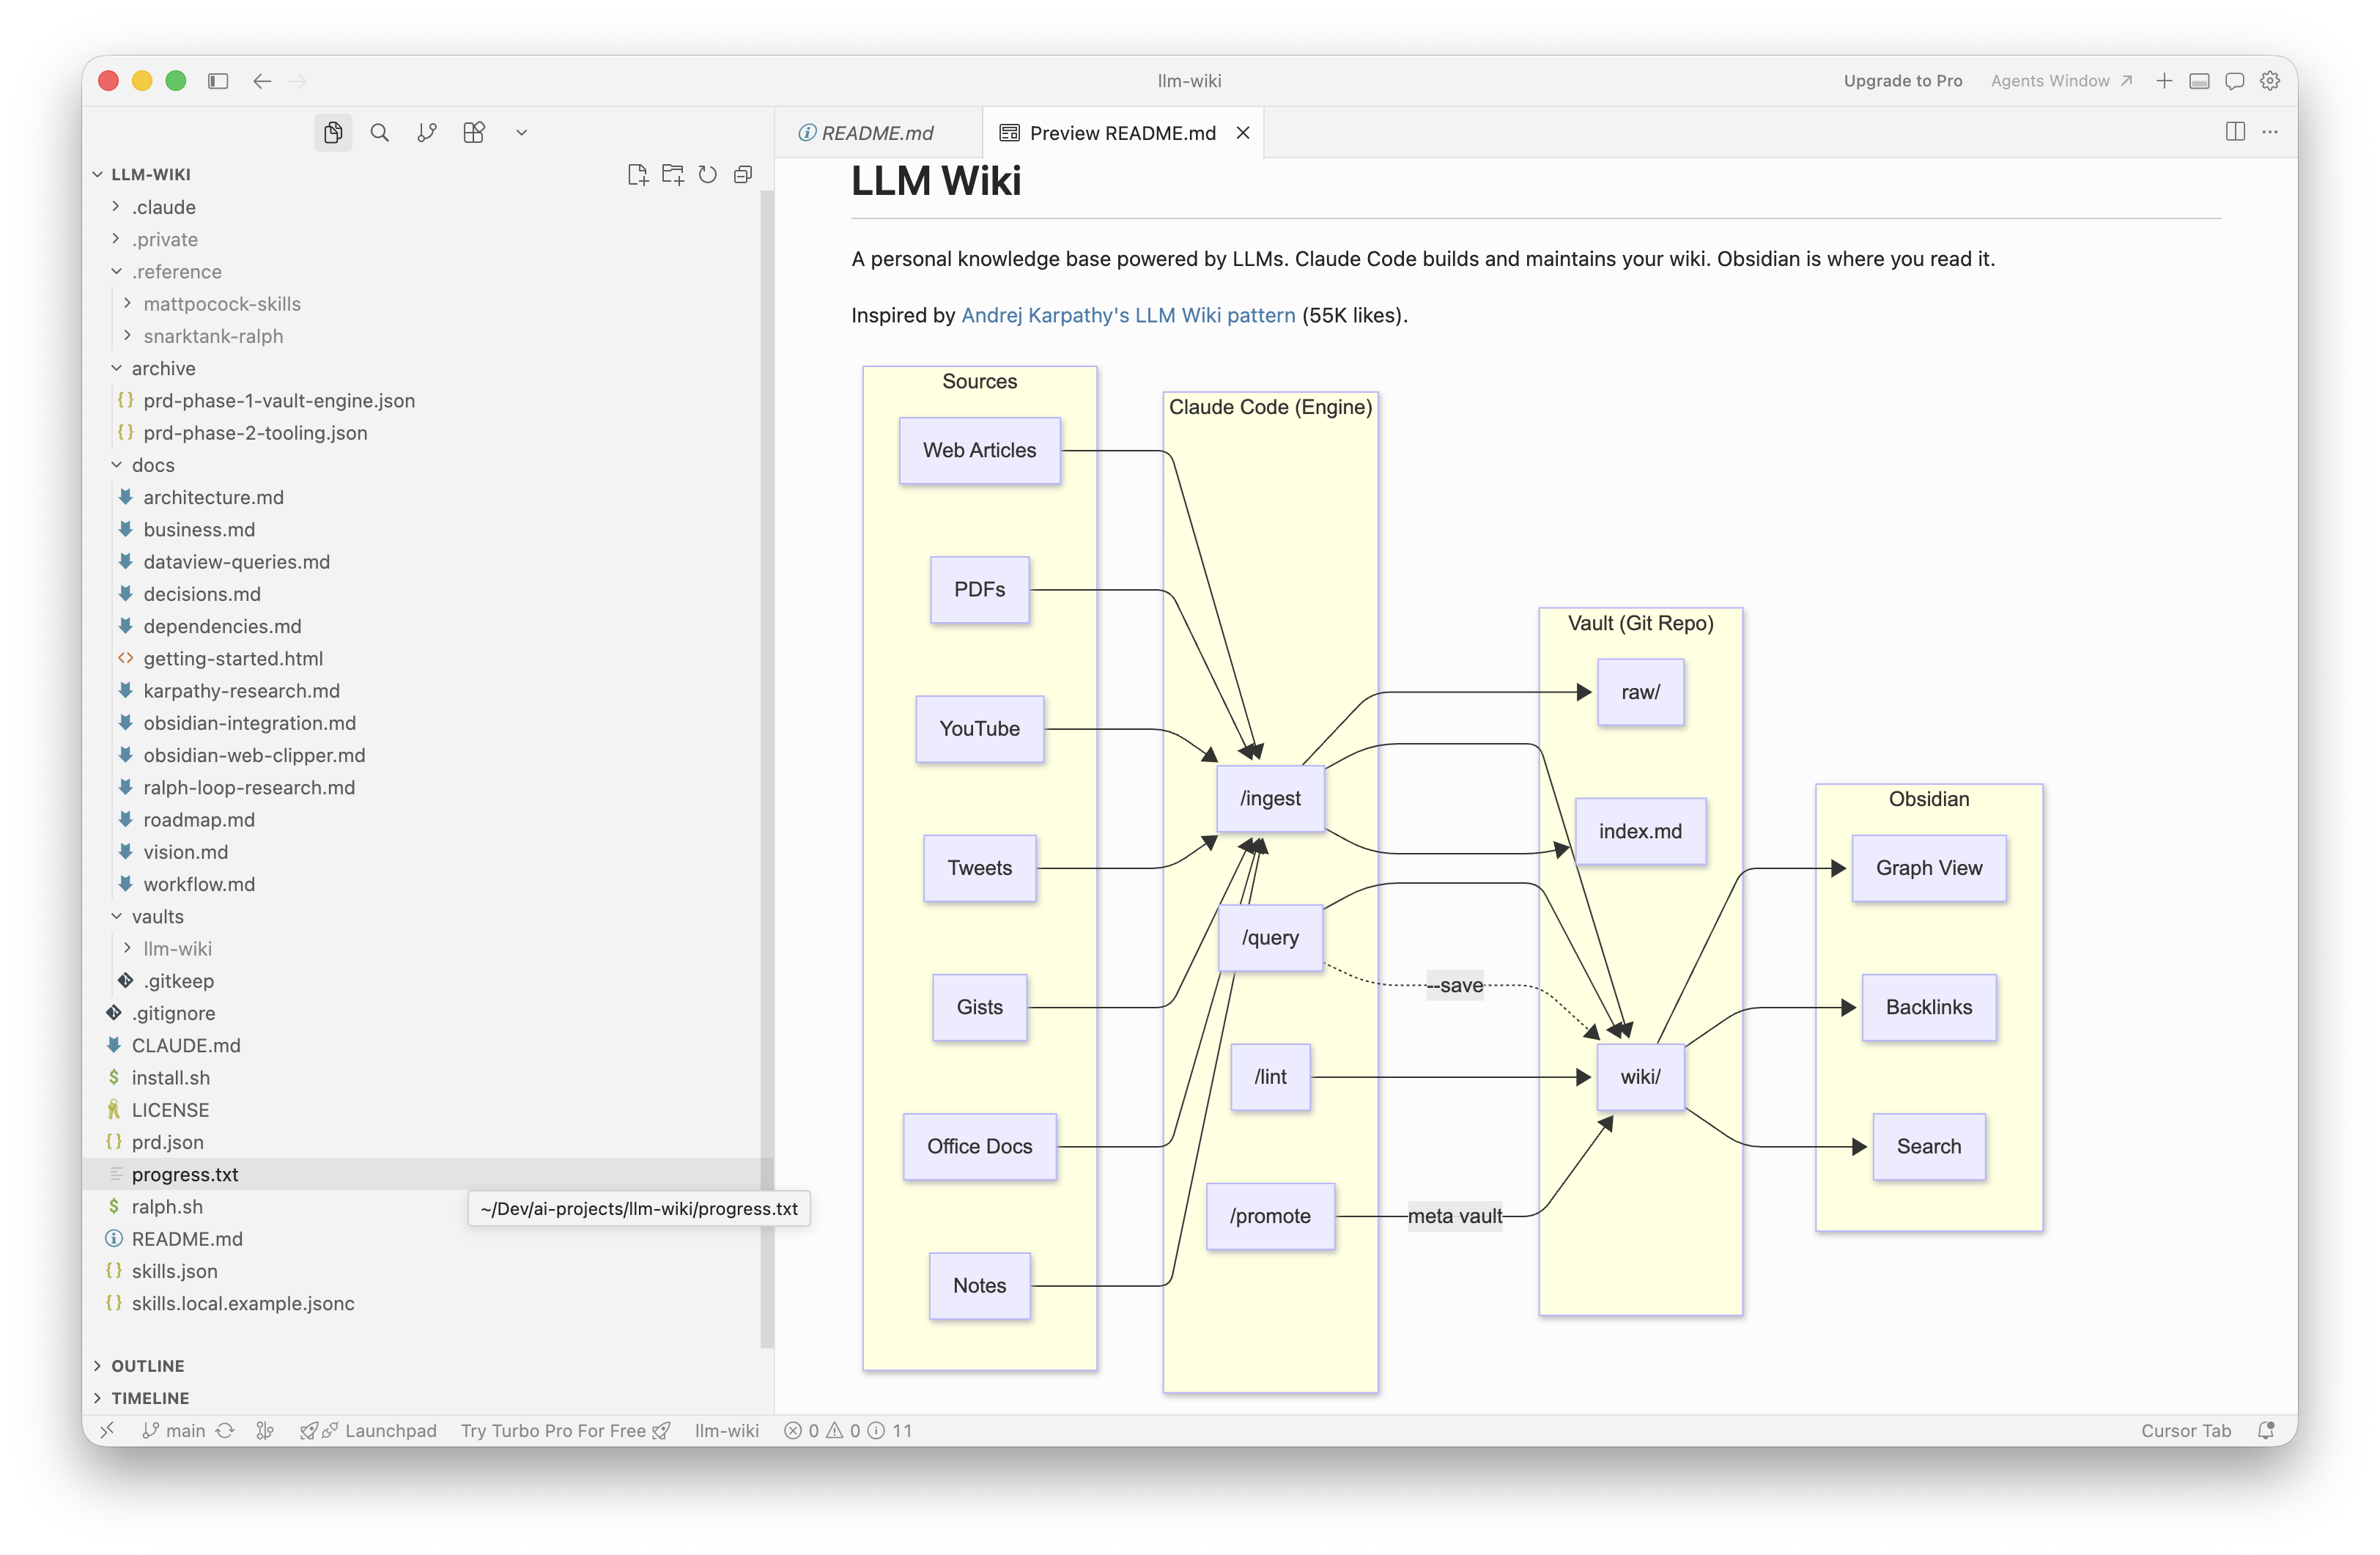Click the Graph View node in diagram

(1929, 868)
